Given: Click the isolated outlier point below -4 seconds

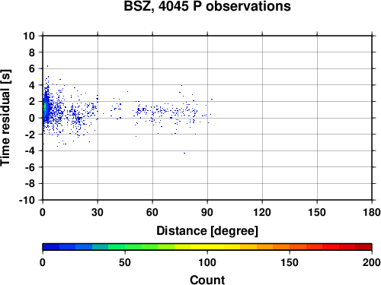Looking at the screenshot, I should (184, 153).
